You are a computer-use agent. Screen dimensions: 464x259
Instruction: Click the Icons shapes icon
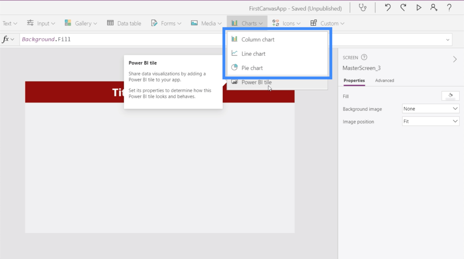click(276, 23)
